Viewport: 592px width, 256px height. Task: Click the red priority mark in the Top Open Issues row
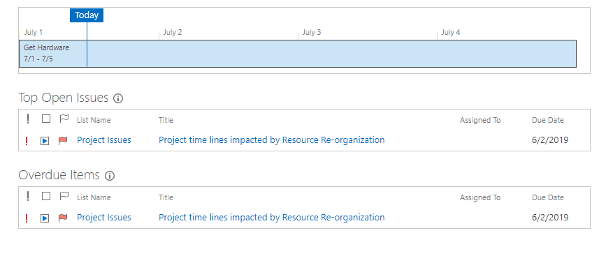[x=27, y=141]
